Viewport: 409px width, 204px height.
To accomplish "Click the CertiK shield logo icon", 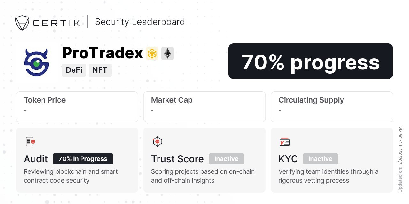I will (x=22, y=23).
